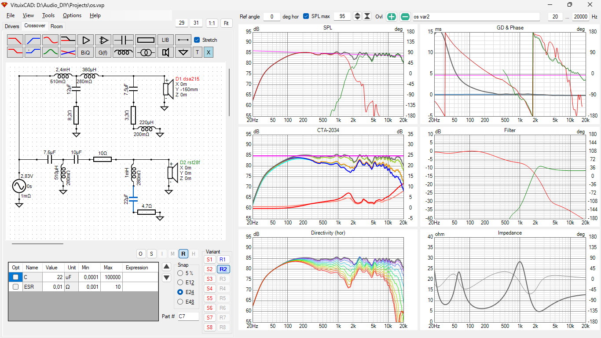Click the O mode button
Image resolution: width=601 pixels, height=338 pixels.
coord(141,253)
